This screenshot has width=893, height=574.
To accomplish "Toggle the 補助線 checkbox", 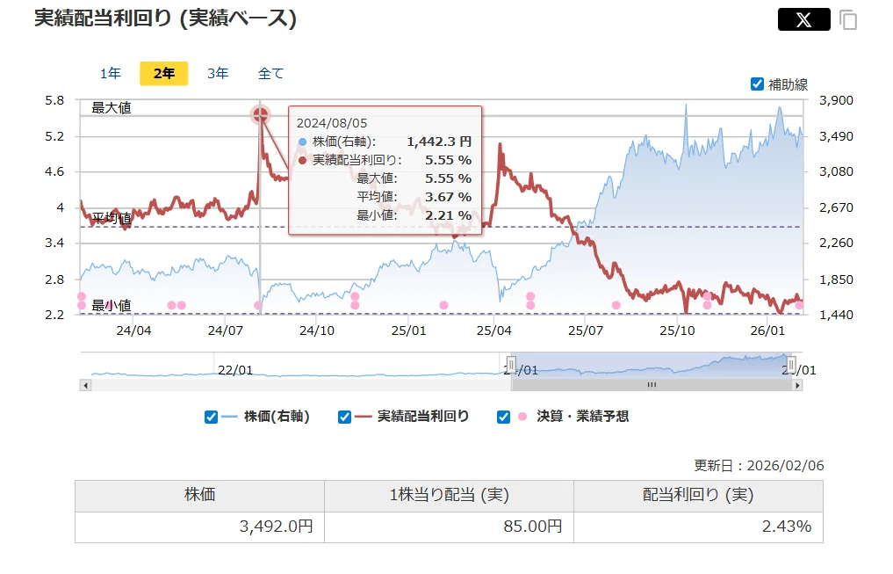I will point(757,84).
